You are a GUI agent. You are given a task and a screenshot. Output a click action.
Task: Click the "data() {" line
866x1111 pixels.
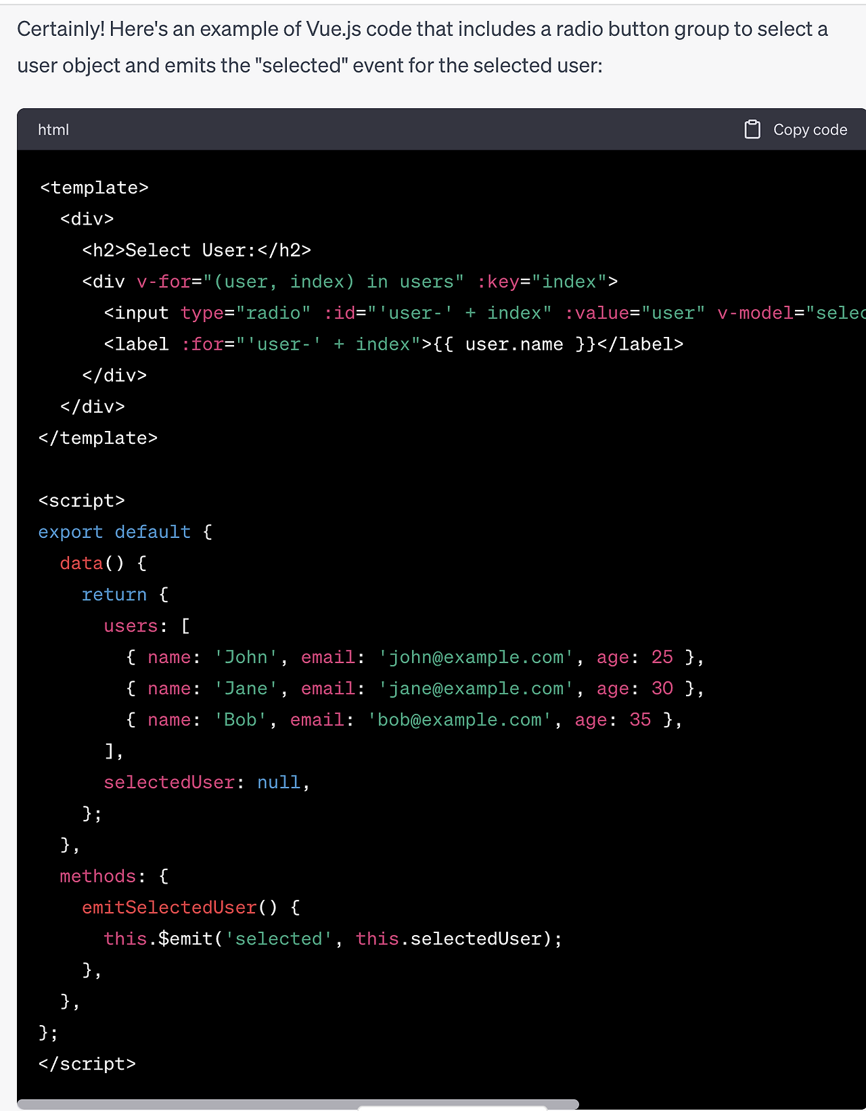104,563
